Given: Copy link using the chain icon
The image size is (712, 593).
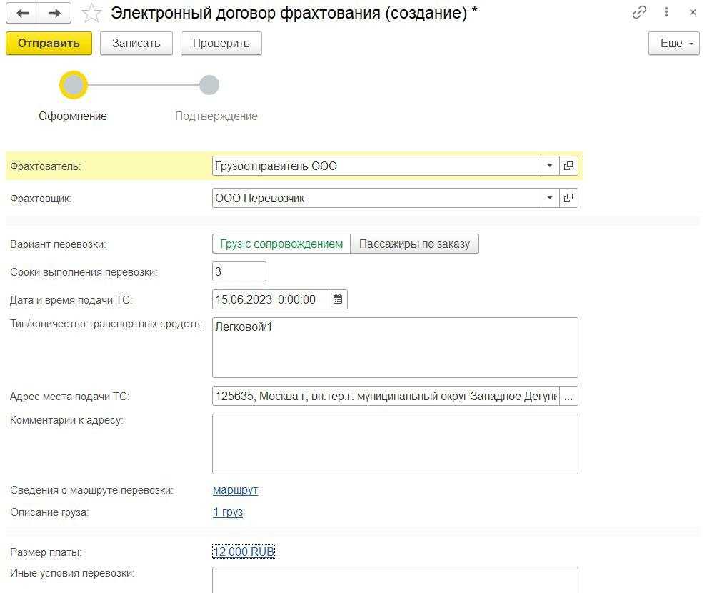Looking at the screenshot, I should pos(639,13).
